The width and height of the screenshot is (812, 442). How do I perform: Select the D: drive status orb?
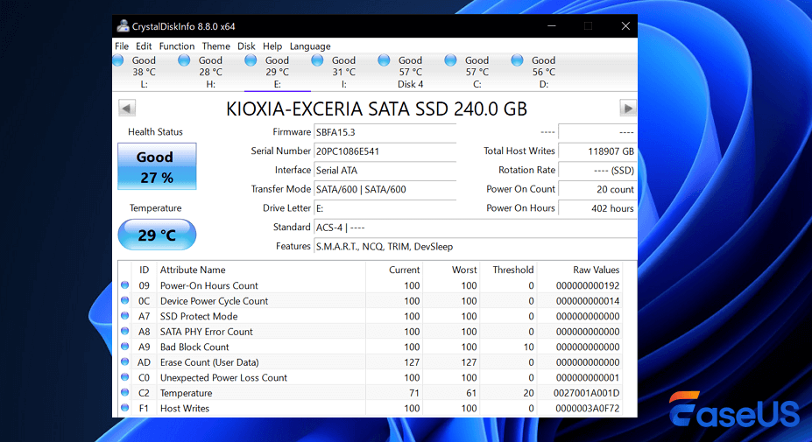click(x=517, y=60)
